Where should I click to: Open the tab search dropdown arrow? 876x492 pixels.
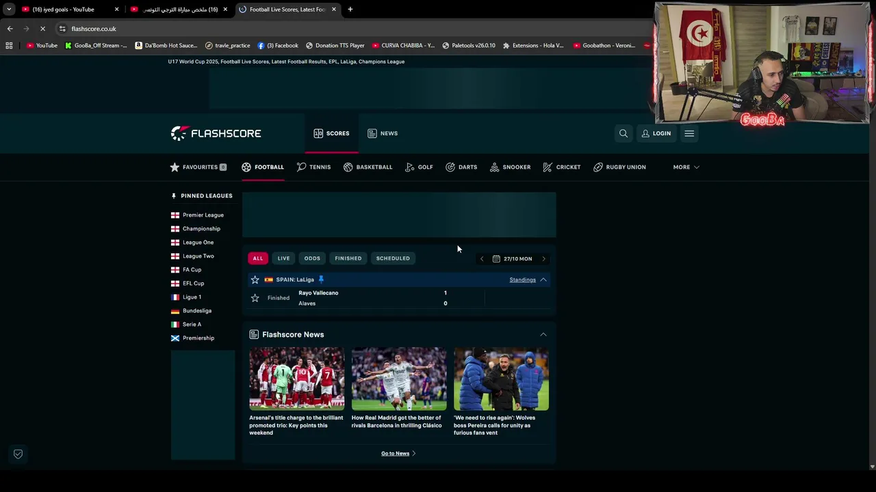pyautogui.click(x=9, y=10)
